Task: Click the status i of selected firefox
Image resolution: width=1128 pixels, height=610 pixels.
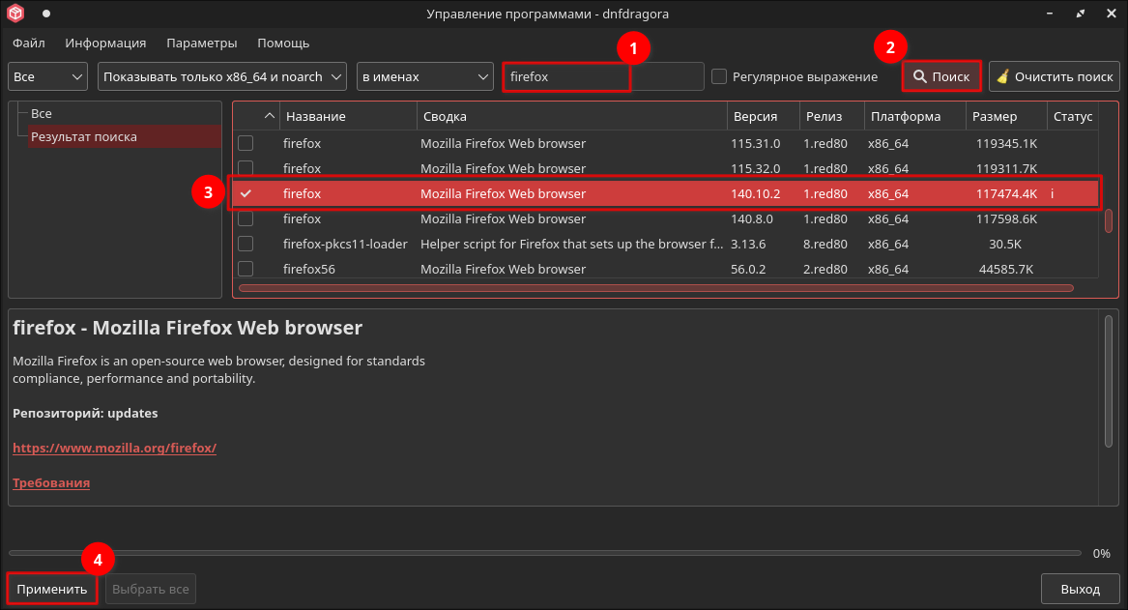Action: click(x=1052, y=193)
